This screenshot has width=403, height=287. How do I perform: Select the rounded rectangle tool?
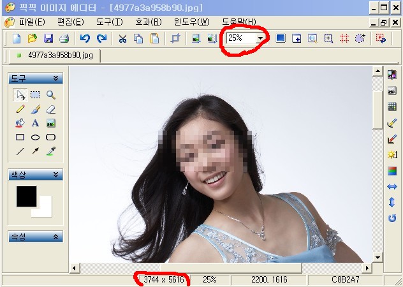click(50, 137)
